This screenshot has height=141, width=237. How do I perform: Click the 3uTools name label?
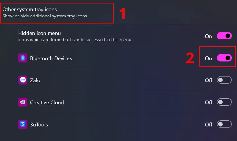click(39, 125)
